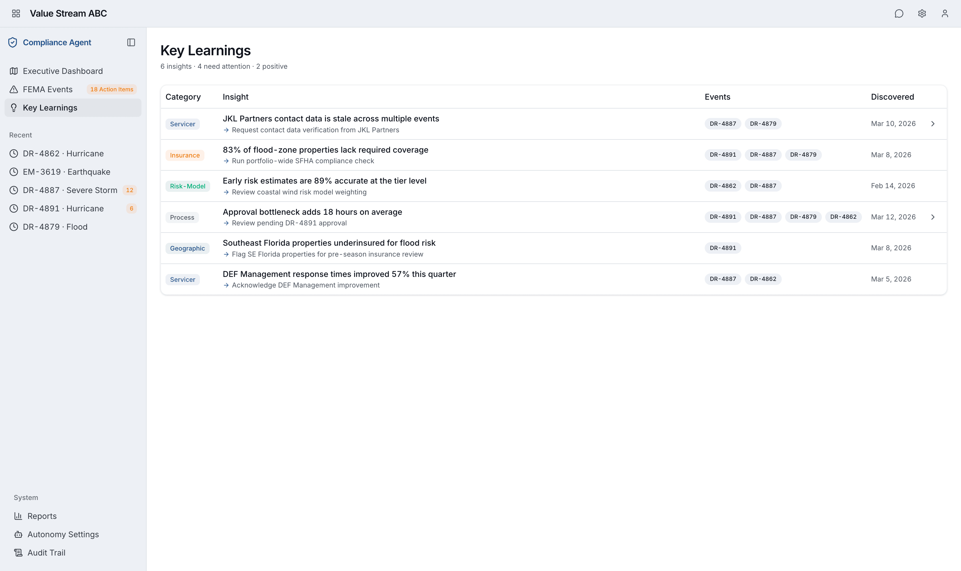This screenshot has height=571, width=961.
Task: Click the Geographic category tag
Action: (187, 248)
